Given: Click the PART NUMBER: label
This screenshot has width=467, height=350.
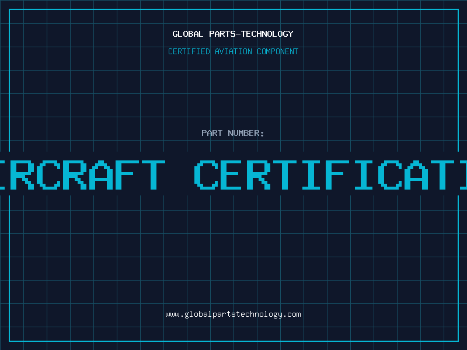Looking at the screenshot, I should (x=233, y=133).
